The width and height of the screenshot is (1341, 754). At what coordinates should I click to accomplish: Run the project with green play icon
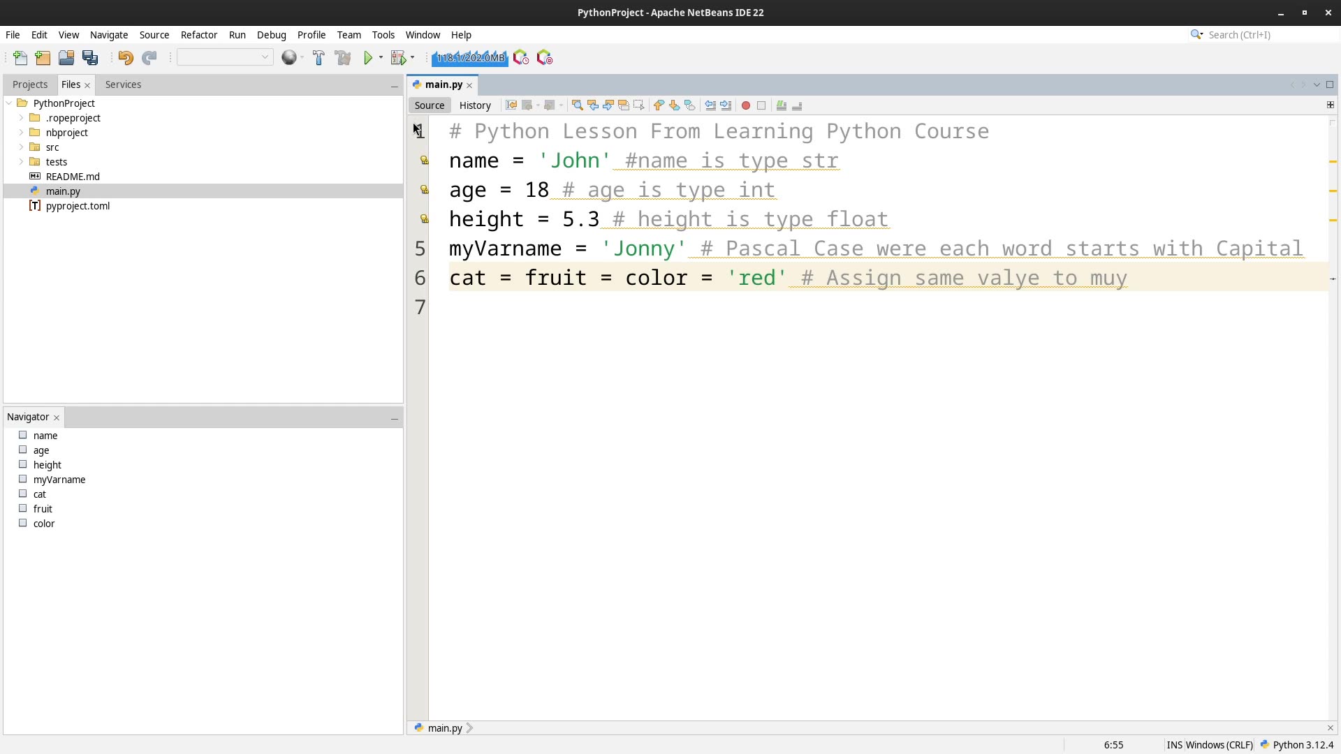tap(368, 58)
